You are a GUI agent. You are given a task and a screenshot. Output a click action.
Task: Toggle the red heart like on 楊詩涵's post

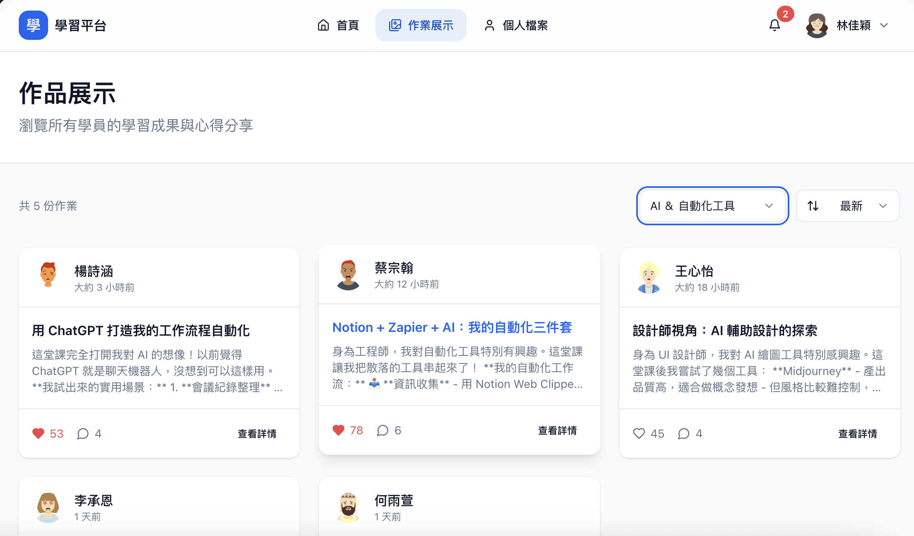click(x=38, y=434)
